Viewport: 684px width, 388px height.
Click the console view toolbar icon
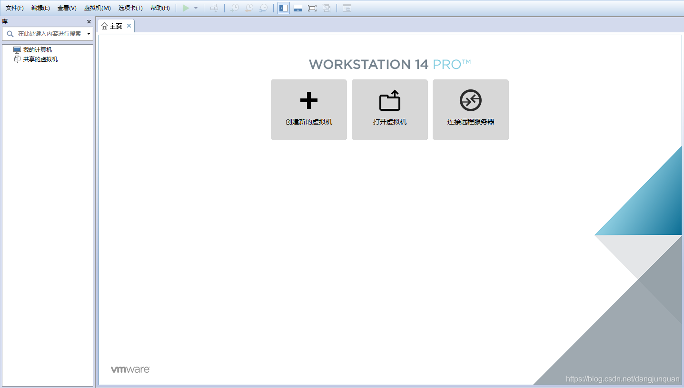347,8
